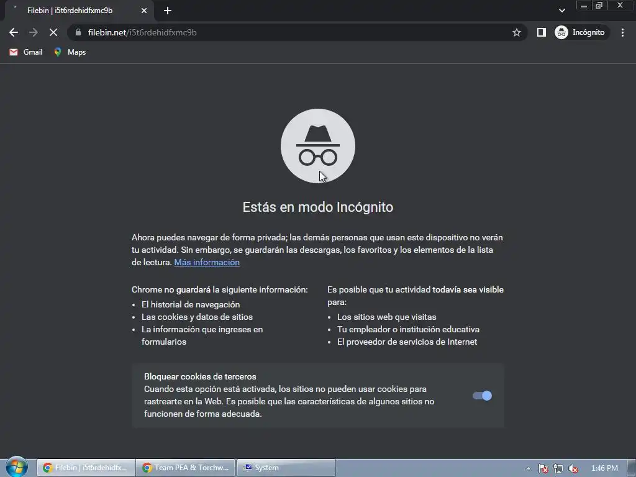Image resolution: width=636 pixels, height=477 pixels.
Task: Select the Filebin | i5t6rdehidfxmc9b tab
Action: [79, 11]
